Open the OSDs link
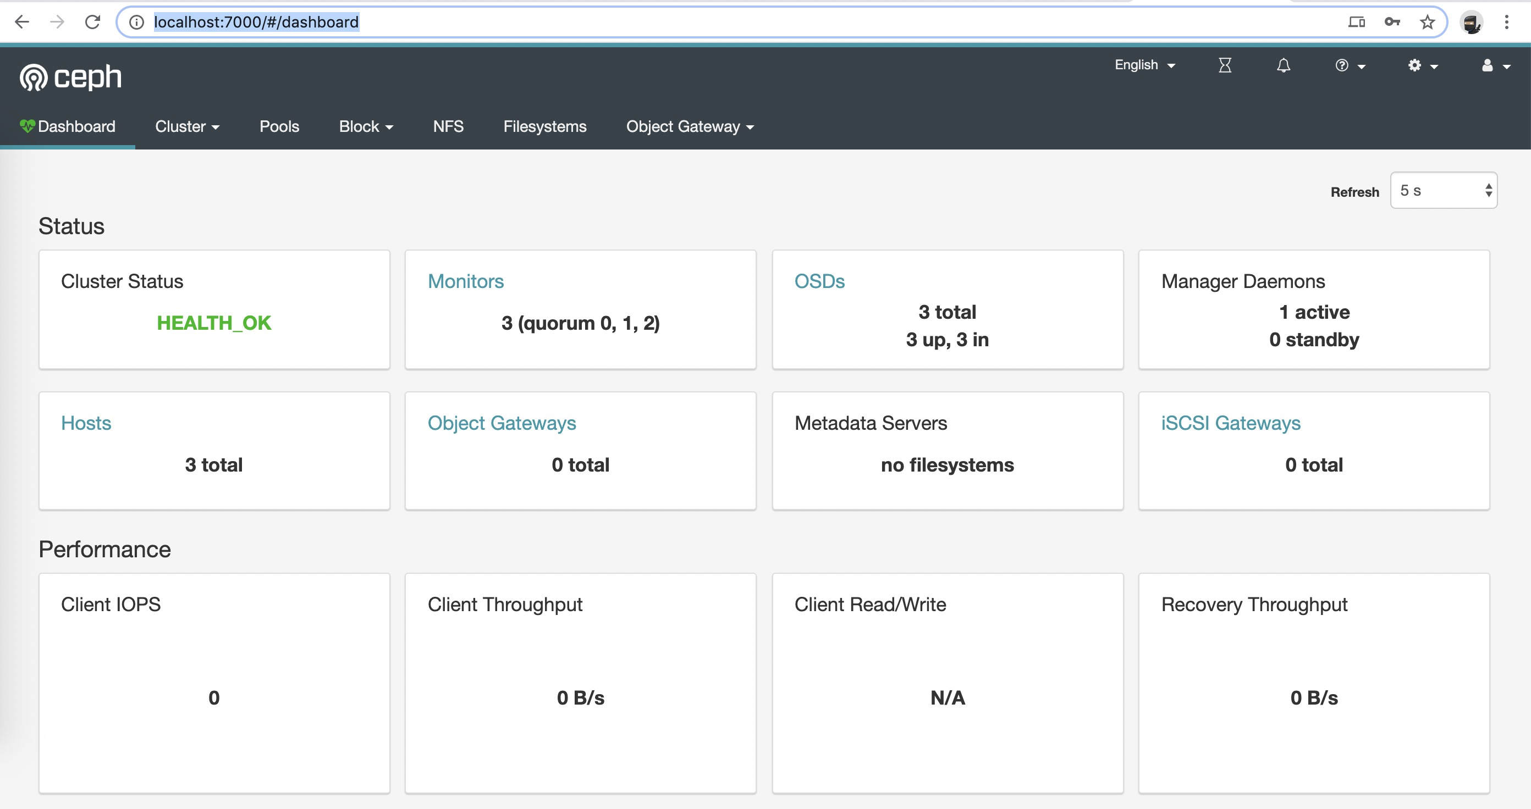The width and height of the screenshot is (1531, 809). [819, 281]
